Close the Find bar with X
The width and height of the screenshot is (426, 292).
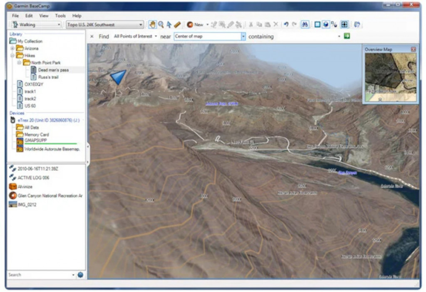tap(92, 36)
